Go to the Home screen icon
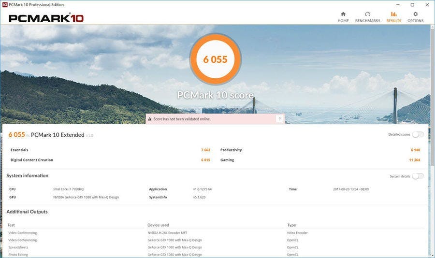The image size is (435, 258). click(343, 14)
